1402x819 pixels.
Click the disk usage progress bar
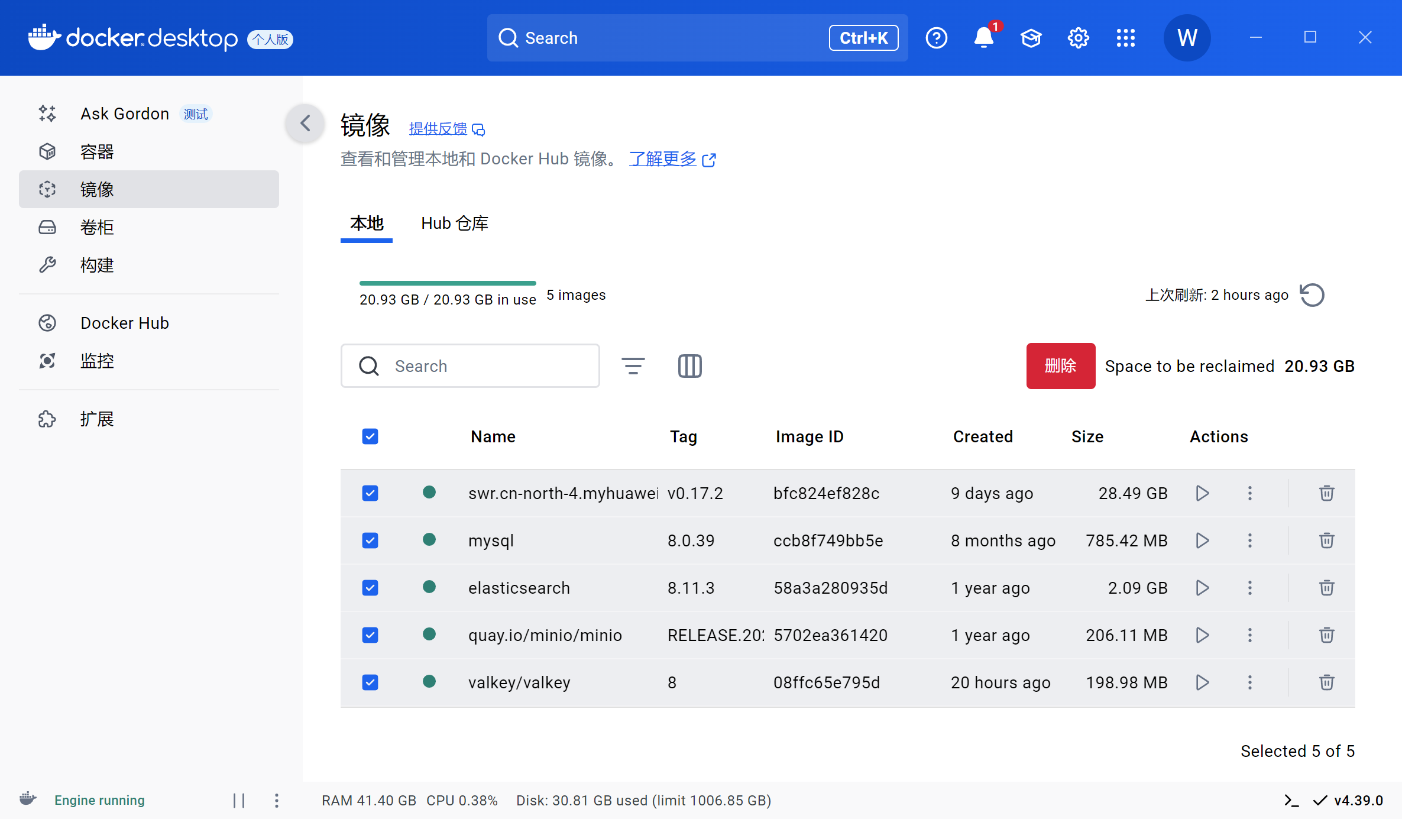448,283
